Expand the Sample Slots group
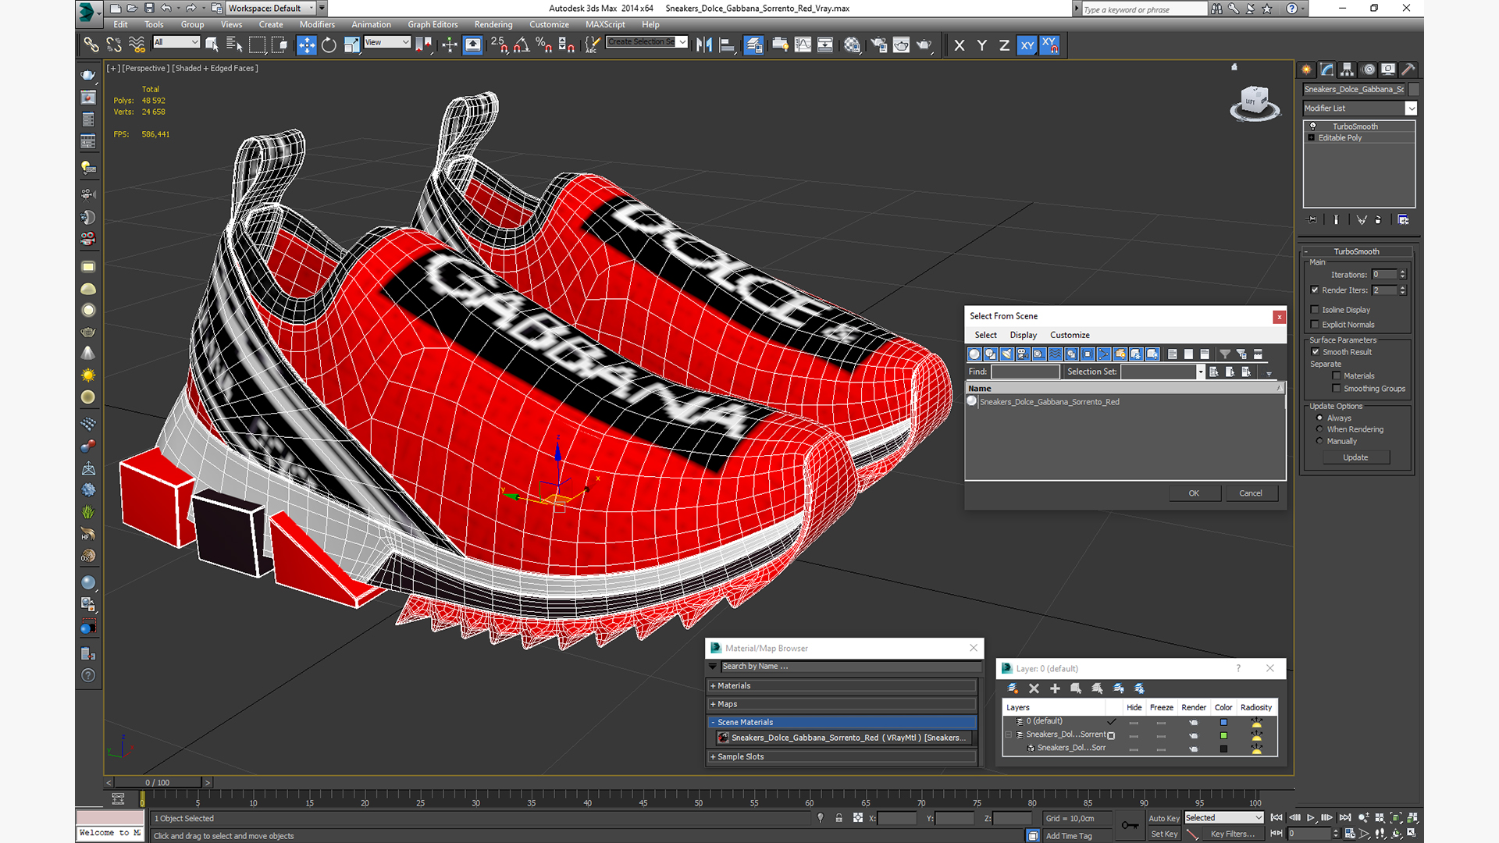Screen dimensions: 1499x843 (843, 757)
